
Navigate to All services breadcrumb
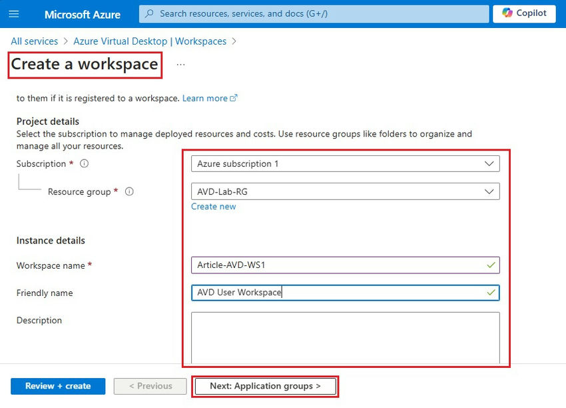pos(33,41)
